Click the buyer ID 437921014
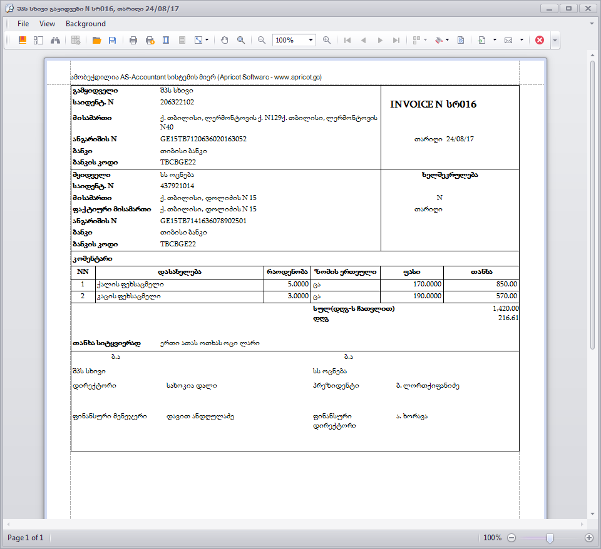The height and width of the screenshot is (549, 601). pos(177,186)
